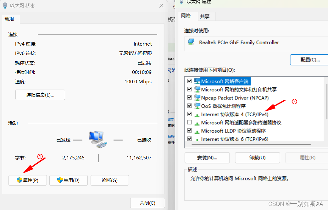Close the 以太网 状态 window with X

tap(161, 6)
